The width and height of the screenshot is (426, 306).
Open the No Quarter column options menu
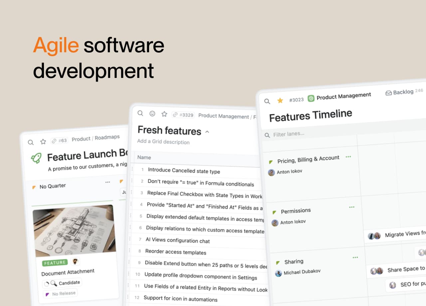107,182
